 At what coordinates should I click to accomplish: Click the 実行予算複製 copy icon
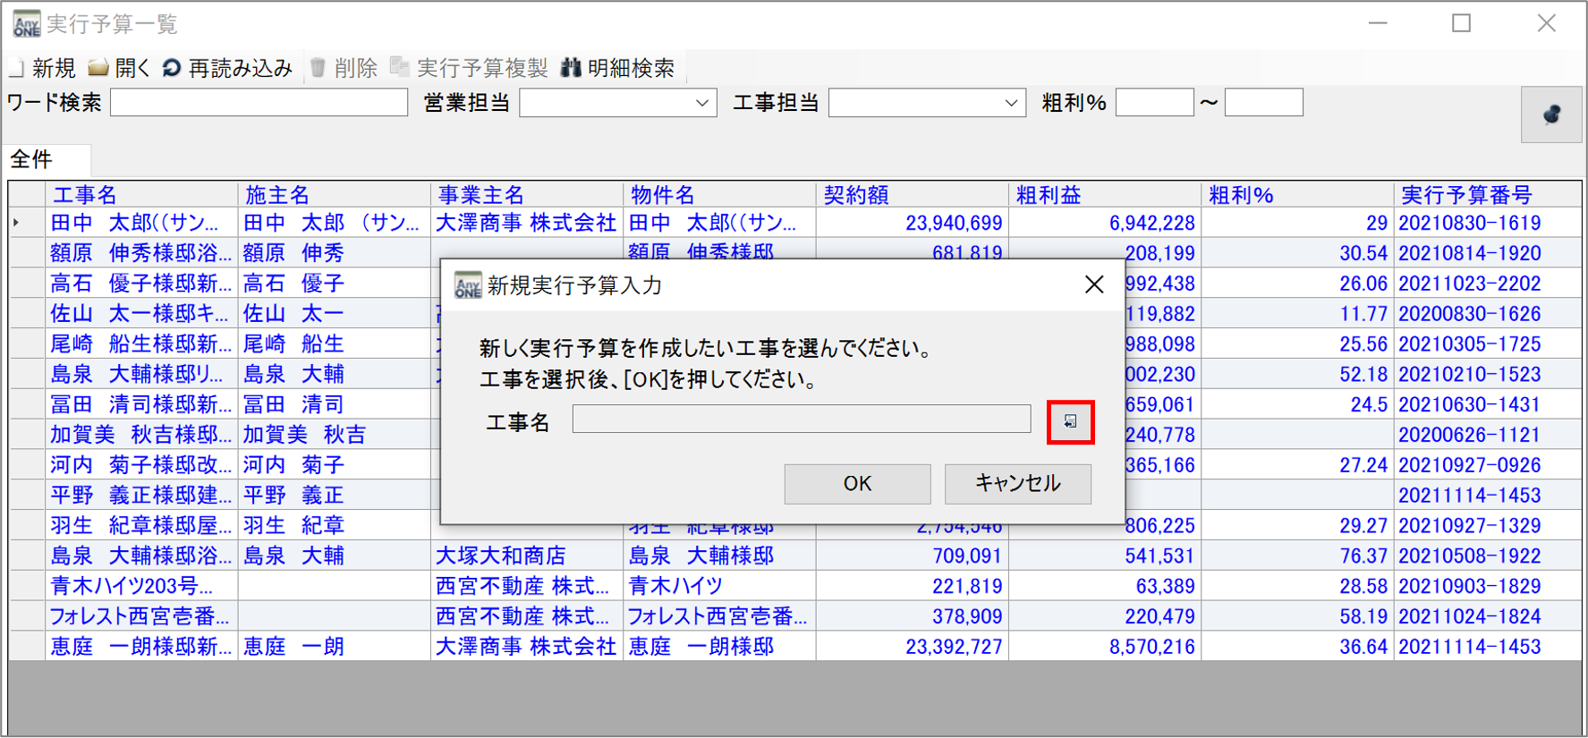coord(399,68)
